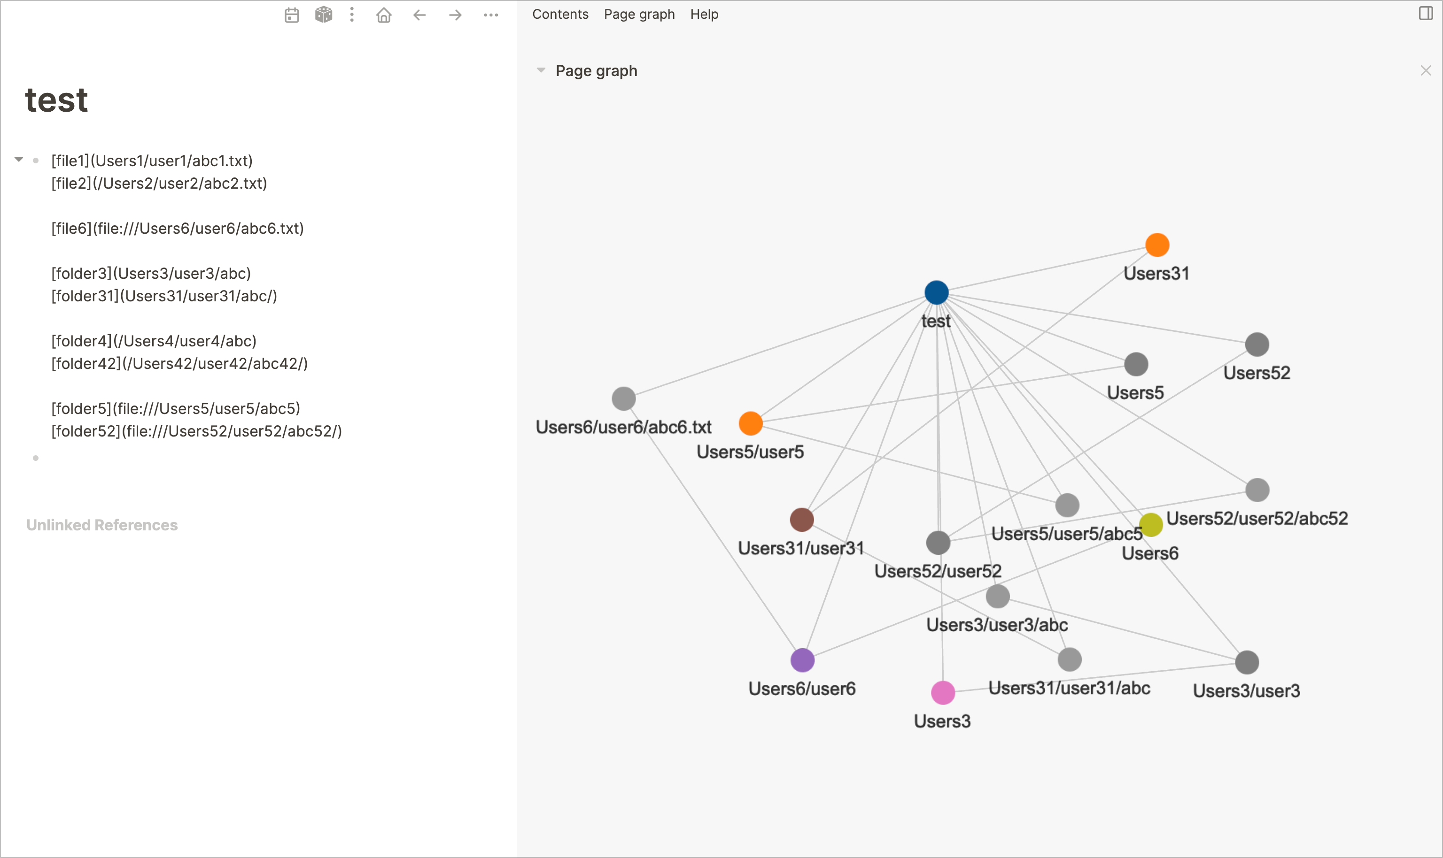This screenshot has height=858, width=1443.
Task: Expand the Unlinked References section
Action: [101, 524]
